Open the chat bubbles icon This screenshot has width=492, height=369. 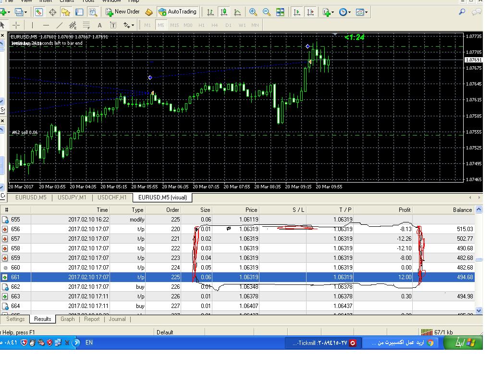(x=476, y=12)
